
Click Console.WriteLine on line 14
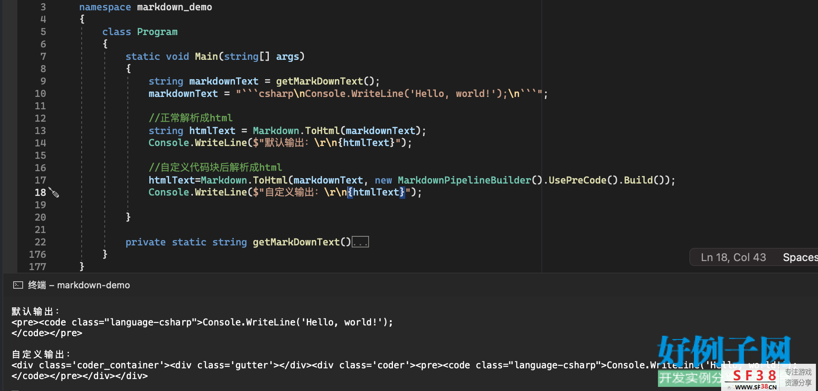pos(197,143)
